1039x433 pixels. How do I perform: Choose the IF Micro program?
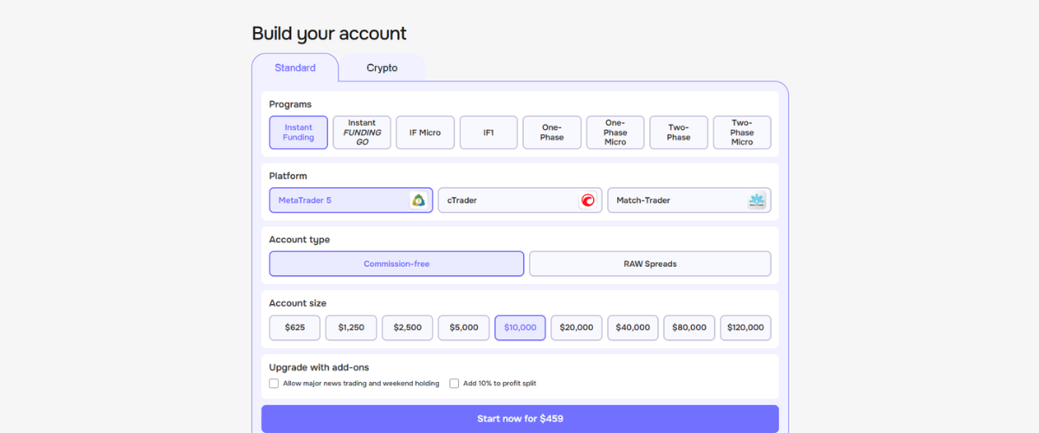[425, 132]
